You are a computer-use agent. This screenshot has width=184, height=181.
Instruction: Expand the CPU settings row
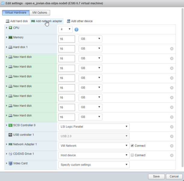7,28
